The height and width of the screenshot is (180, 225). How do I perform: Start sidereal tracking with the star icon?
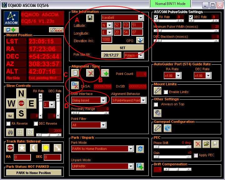22,148
